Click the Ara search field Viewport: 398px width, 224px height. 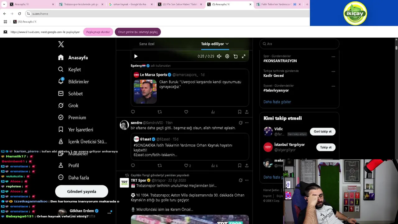click(299, 44)
